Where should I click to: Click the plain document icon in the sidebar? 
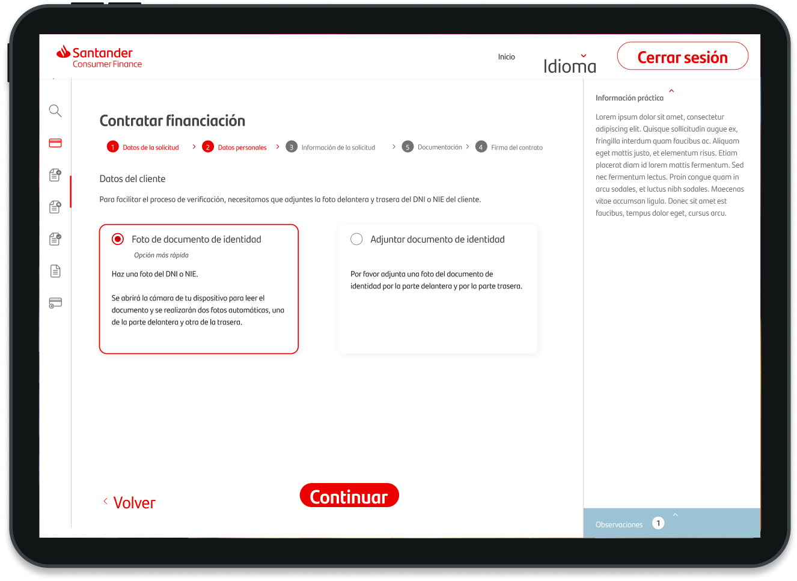click(x=55, y=271)
